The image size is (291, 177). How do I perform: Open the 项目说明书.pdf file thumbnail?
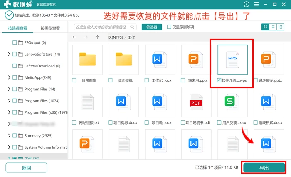196,102
